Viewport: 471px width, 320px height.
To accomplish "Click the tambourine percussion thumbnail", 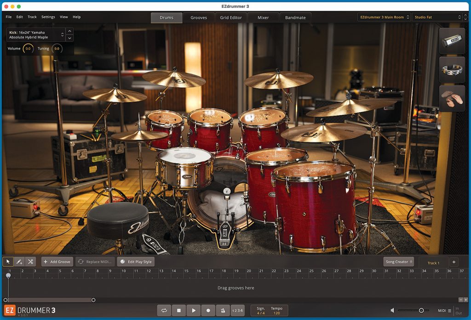I will click(452, 69).
